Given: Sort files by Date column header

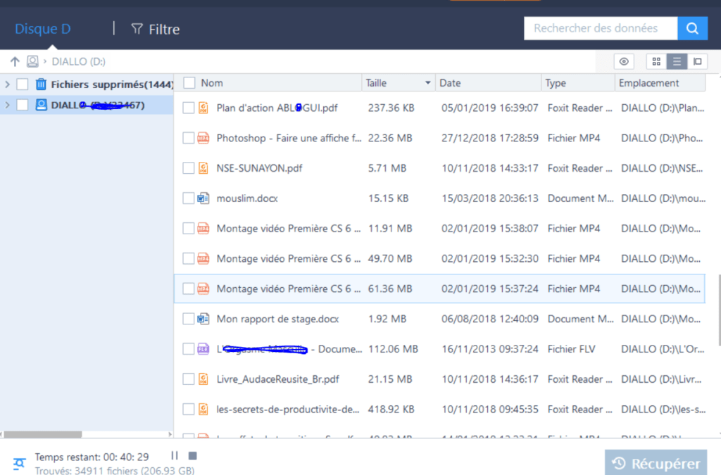Looking at the screenshot, I should pos(451,83).
